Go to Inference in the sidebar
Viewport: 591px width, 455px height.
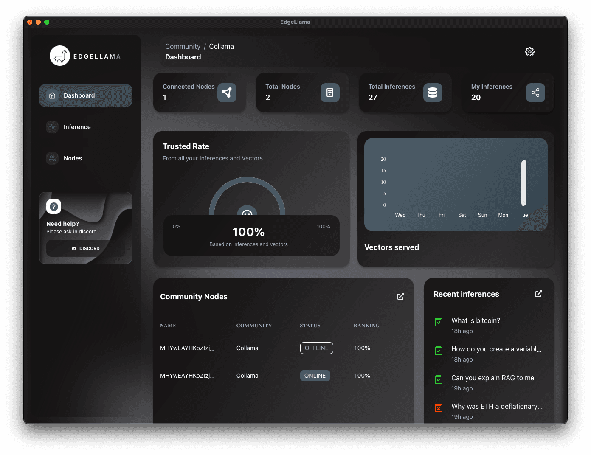[x=77, y=127]
